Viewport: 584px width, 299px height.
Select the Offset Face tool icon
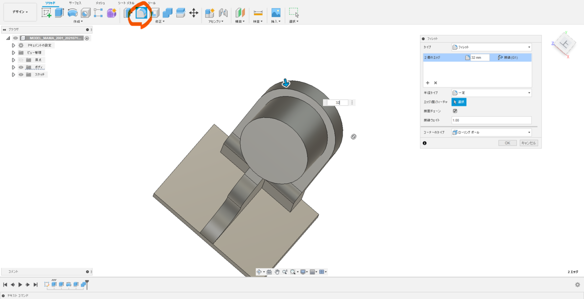coord(181,13)
